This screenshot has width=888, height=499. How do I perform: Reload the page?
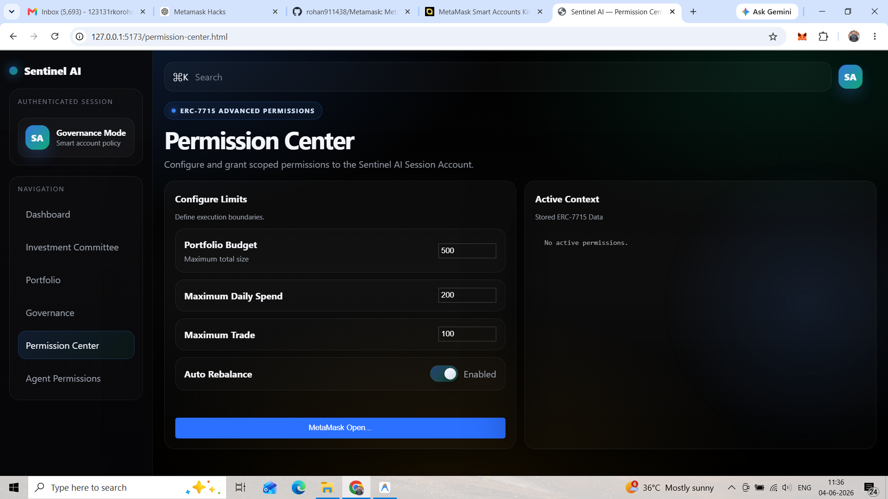[55, 37]
